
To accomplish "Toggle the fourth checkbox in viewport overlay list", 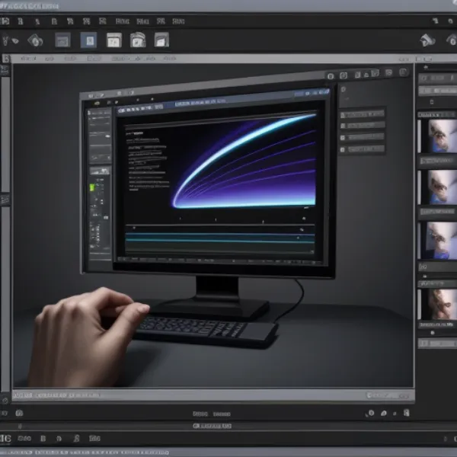I will [343, 150].
